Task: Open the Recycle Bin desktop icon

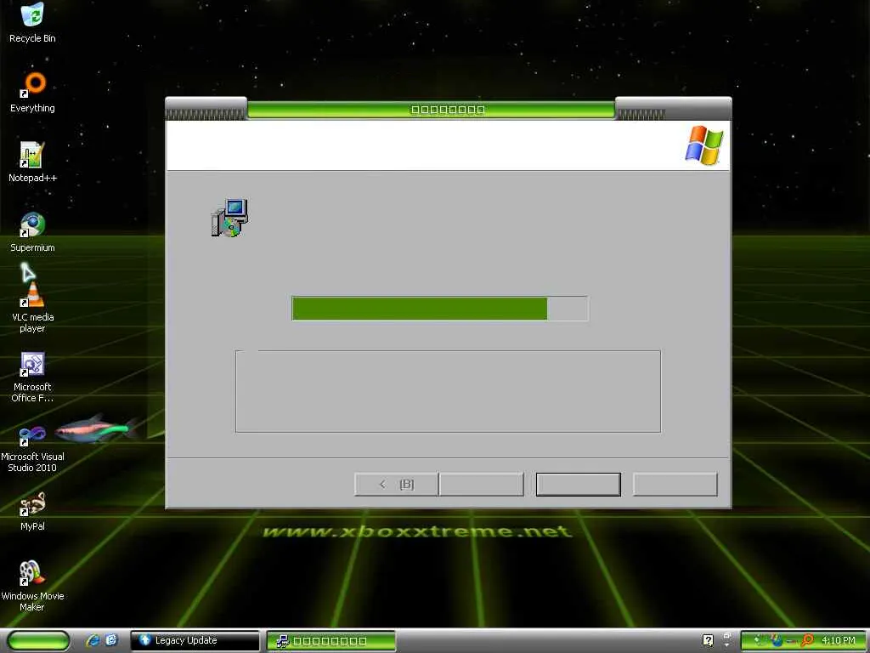Action: click(x=32, y=22)
